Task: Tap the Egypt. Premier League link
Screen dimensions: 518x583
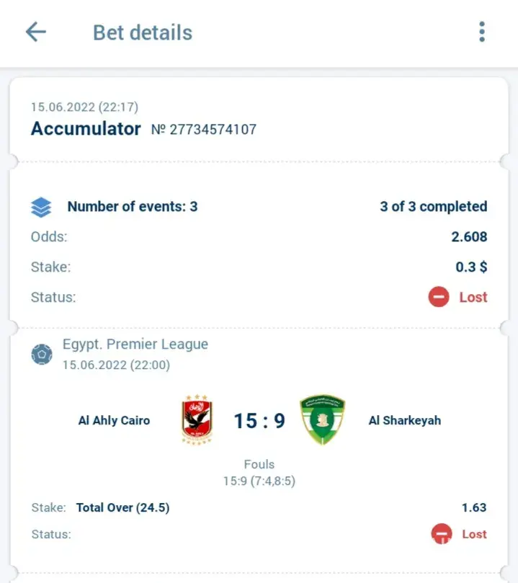Action: [135, 344]
